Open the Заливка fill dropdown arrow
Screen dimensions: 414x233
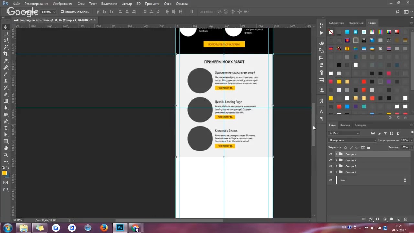pyautogui.click(x=411, y=147)
